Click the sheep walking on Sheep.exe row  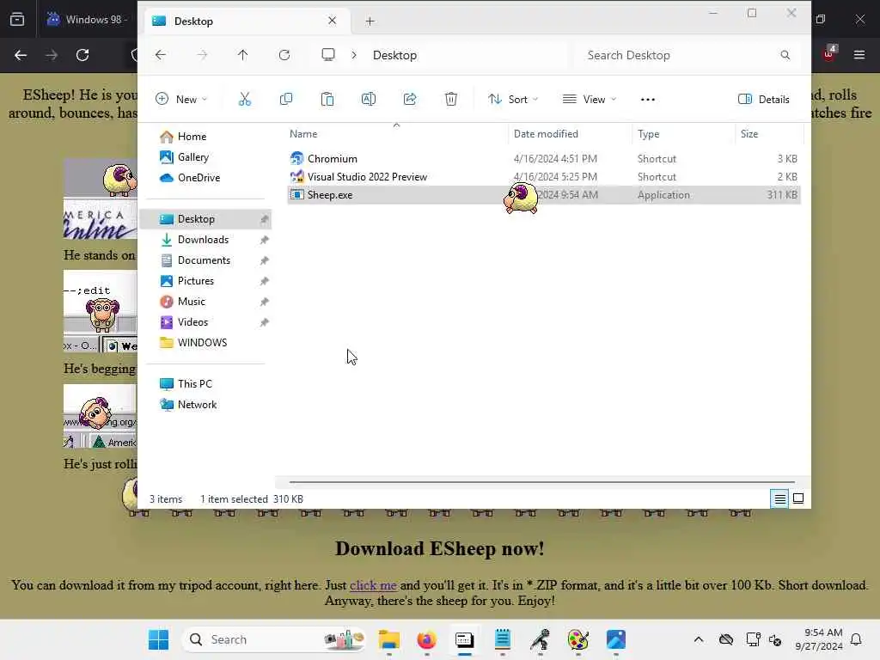click(522, 199)
